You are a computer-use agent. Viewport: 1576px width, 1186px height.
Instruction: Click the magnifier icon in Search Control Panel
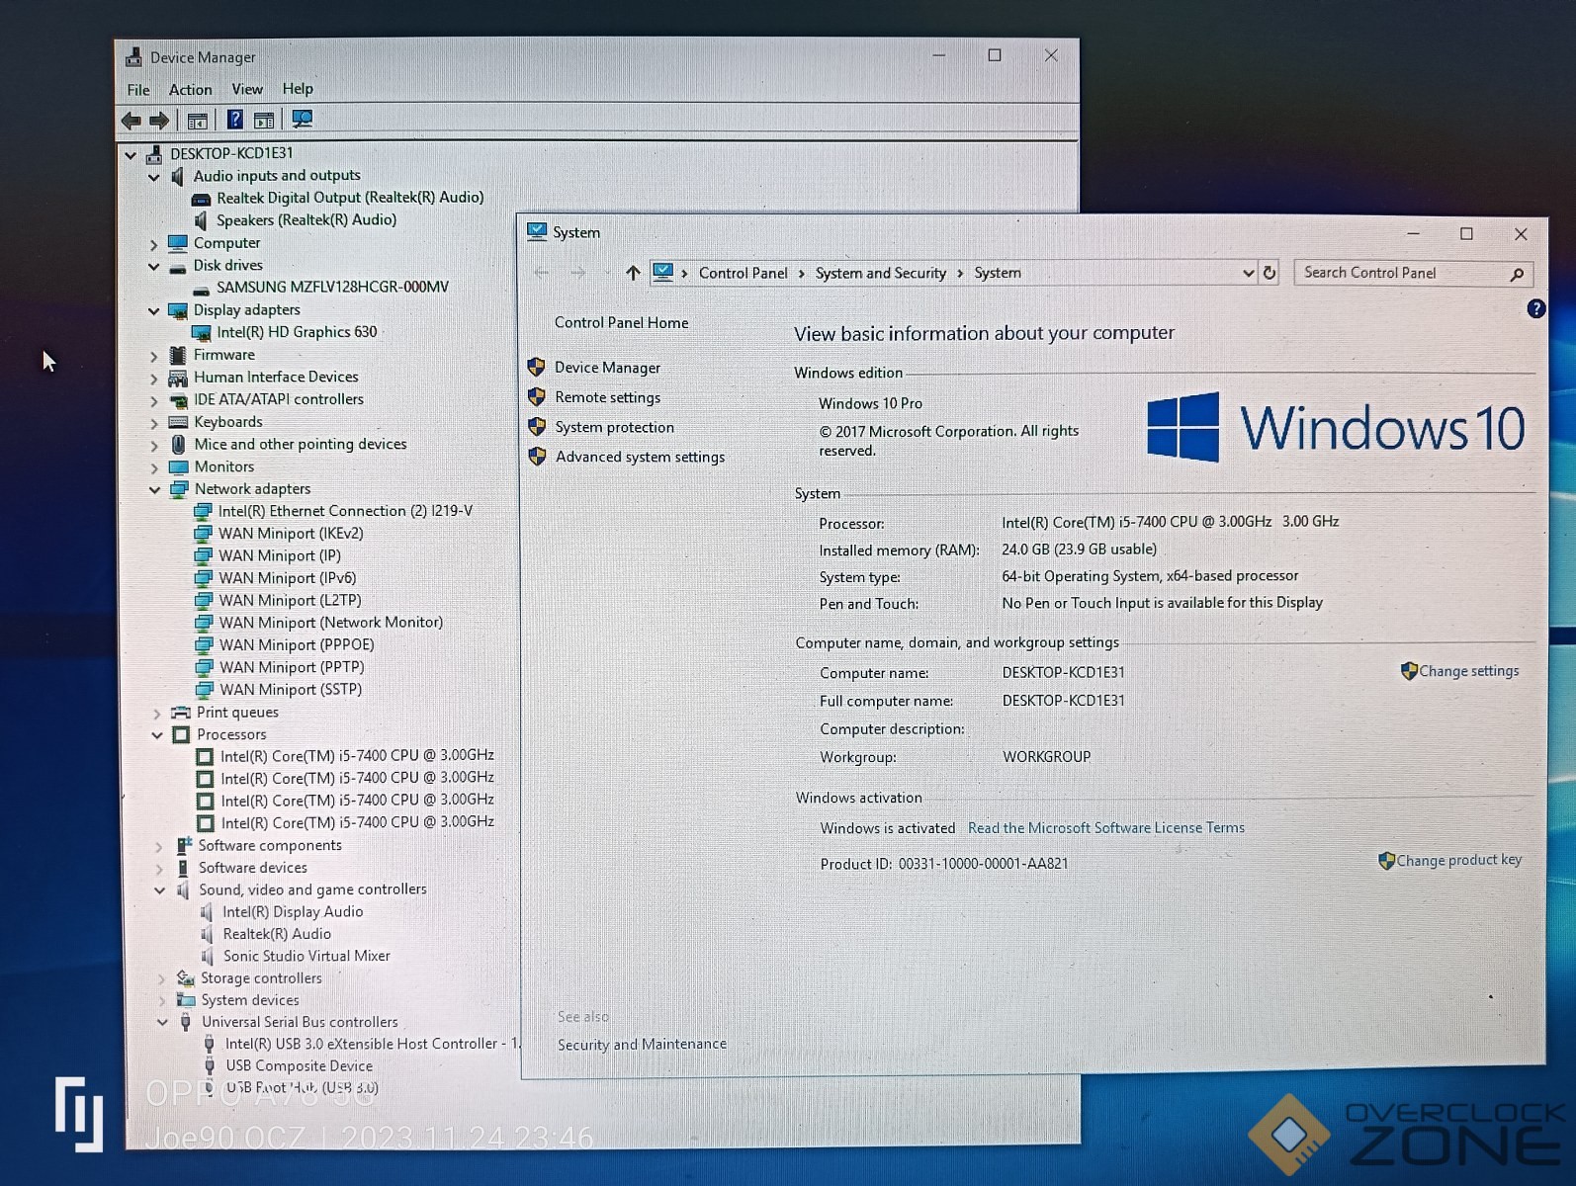click(x=1517, y=274)
